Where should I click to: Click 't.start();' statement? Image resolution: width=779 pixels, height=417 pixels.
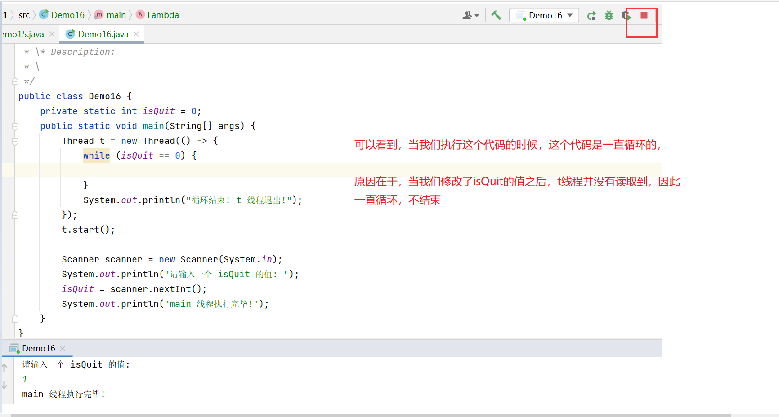(88, 230)
